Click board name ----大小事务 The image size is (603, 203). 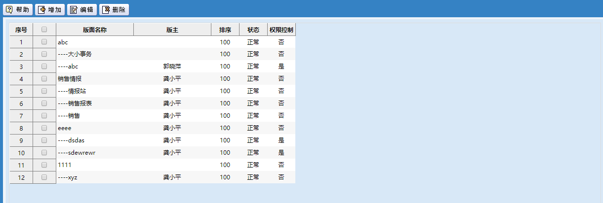pos(75,54)
